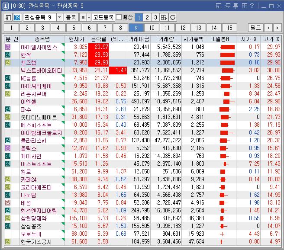Click the sidebar list toggle icon
Viewport: 284px width, 250px height.
(x=8, y=18)
